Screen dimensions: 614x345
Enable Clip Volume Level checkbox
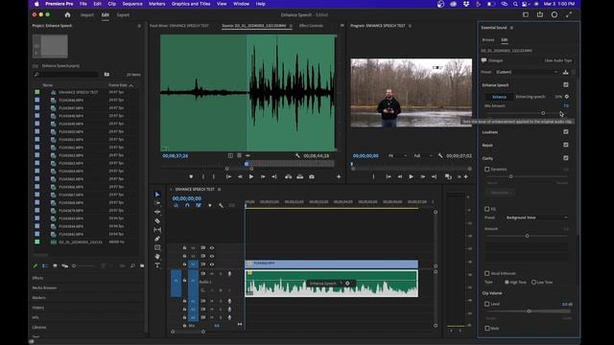[x=487, y=304]
